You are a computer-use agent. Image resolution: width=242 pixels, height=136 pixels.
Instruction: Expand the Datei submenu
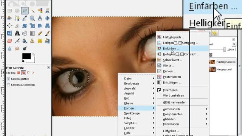click(x=137, y=79)
